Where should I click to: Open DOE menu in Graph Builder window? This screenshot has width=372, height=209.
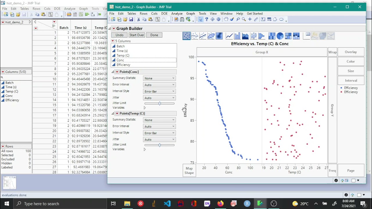click(x=164, y=14)
